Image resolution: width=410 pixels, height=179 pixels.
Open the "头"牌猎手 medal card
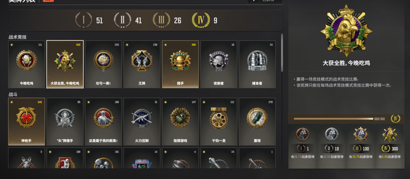[65, 122]
